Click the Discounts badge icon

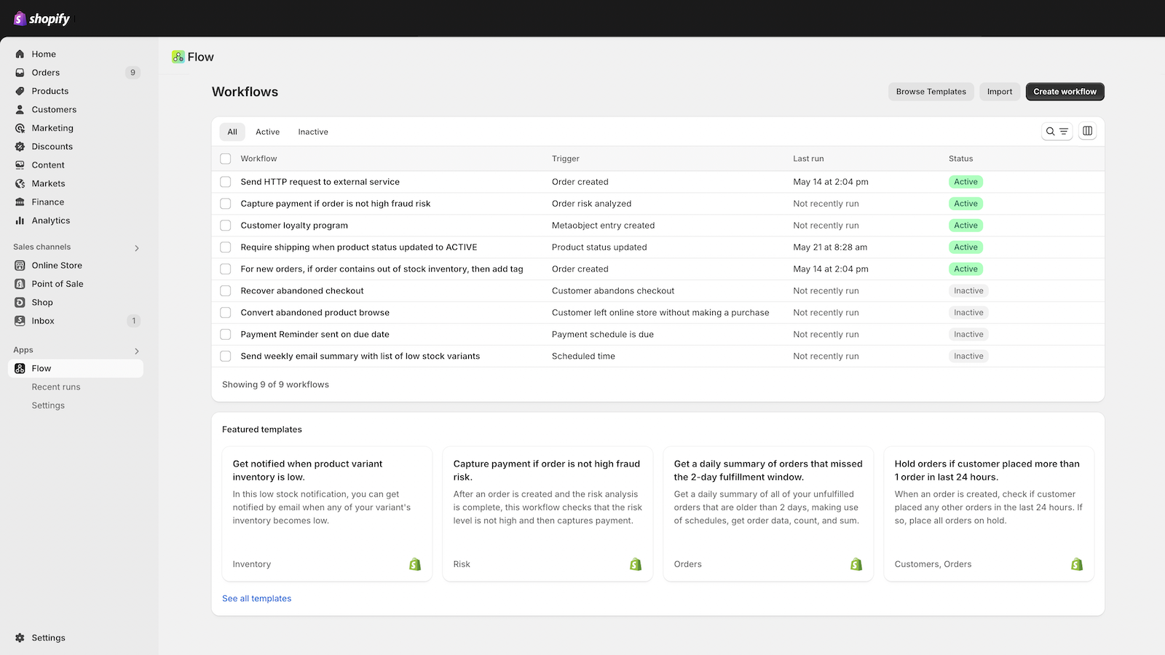coord(20,146)
